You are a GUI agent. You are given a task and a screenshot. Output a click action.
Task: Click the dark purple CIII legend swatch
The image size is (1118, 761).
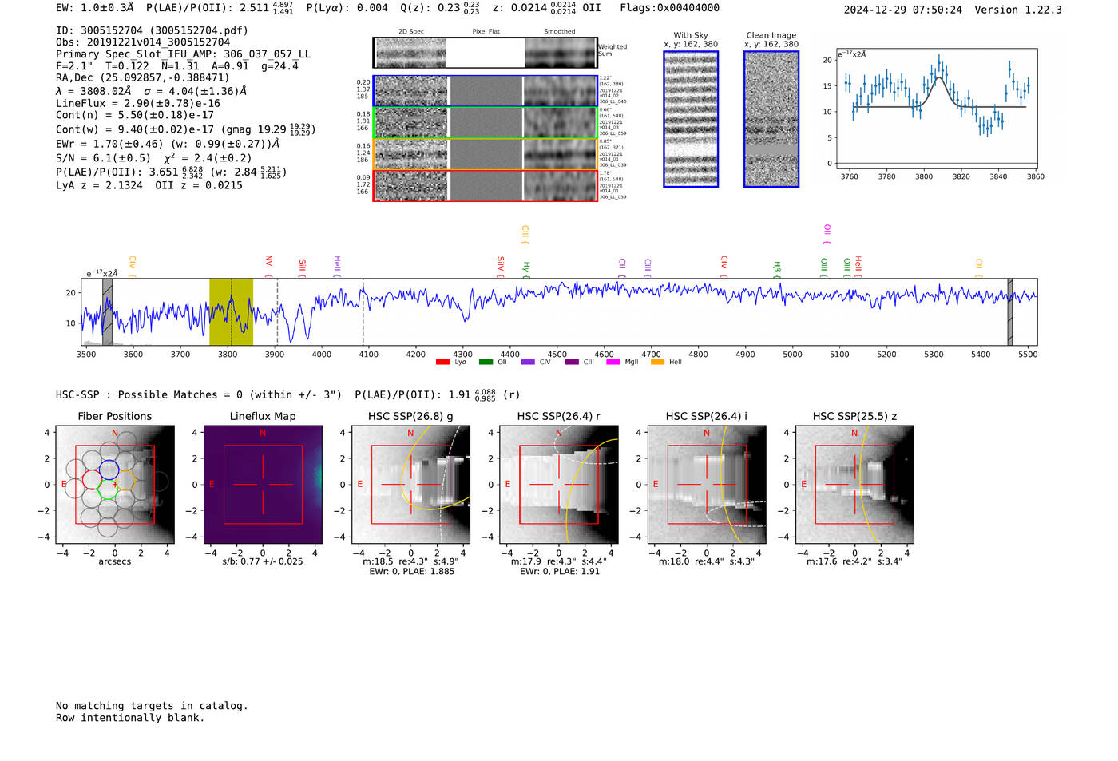pos(572,363)
